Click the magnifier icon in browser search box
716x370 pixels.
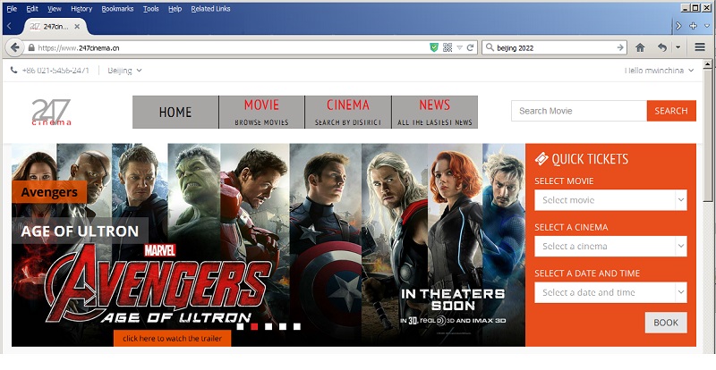[x=490, y=47]
